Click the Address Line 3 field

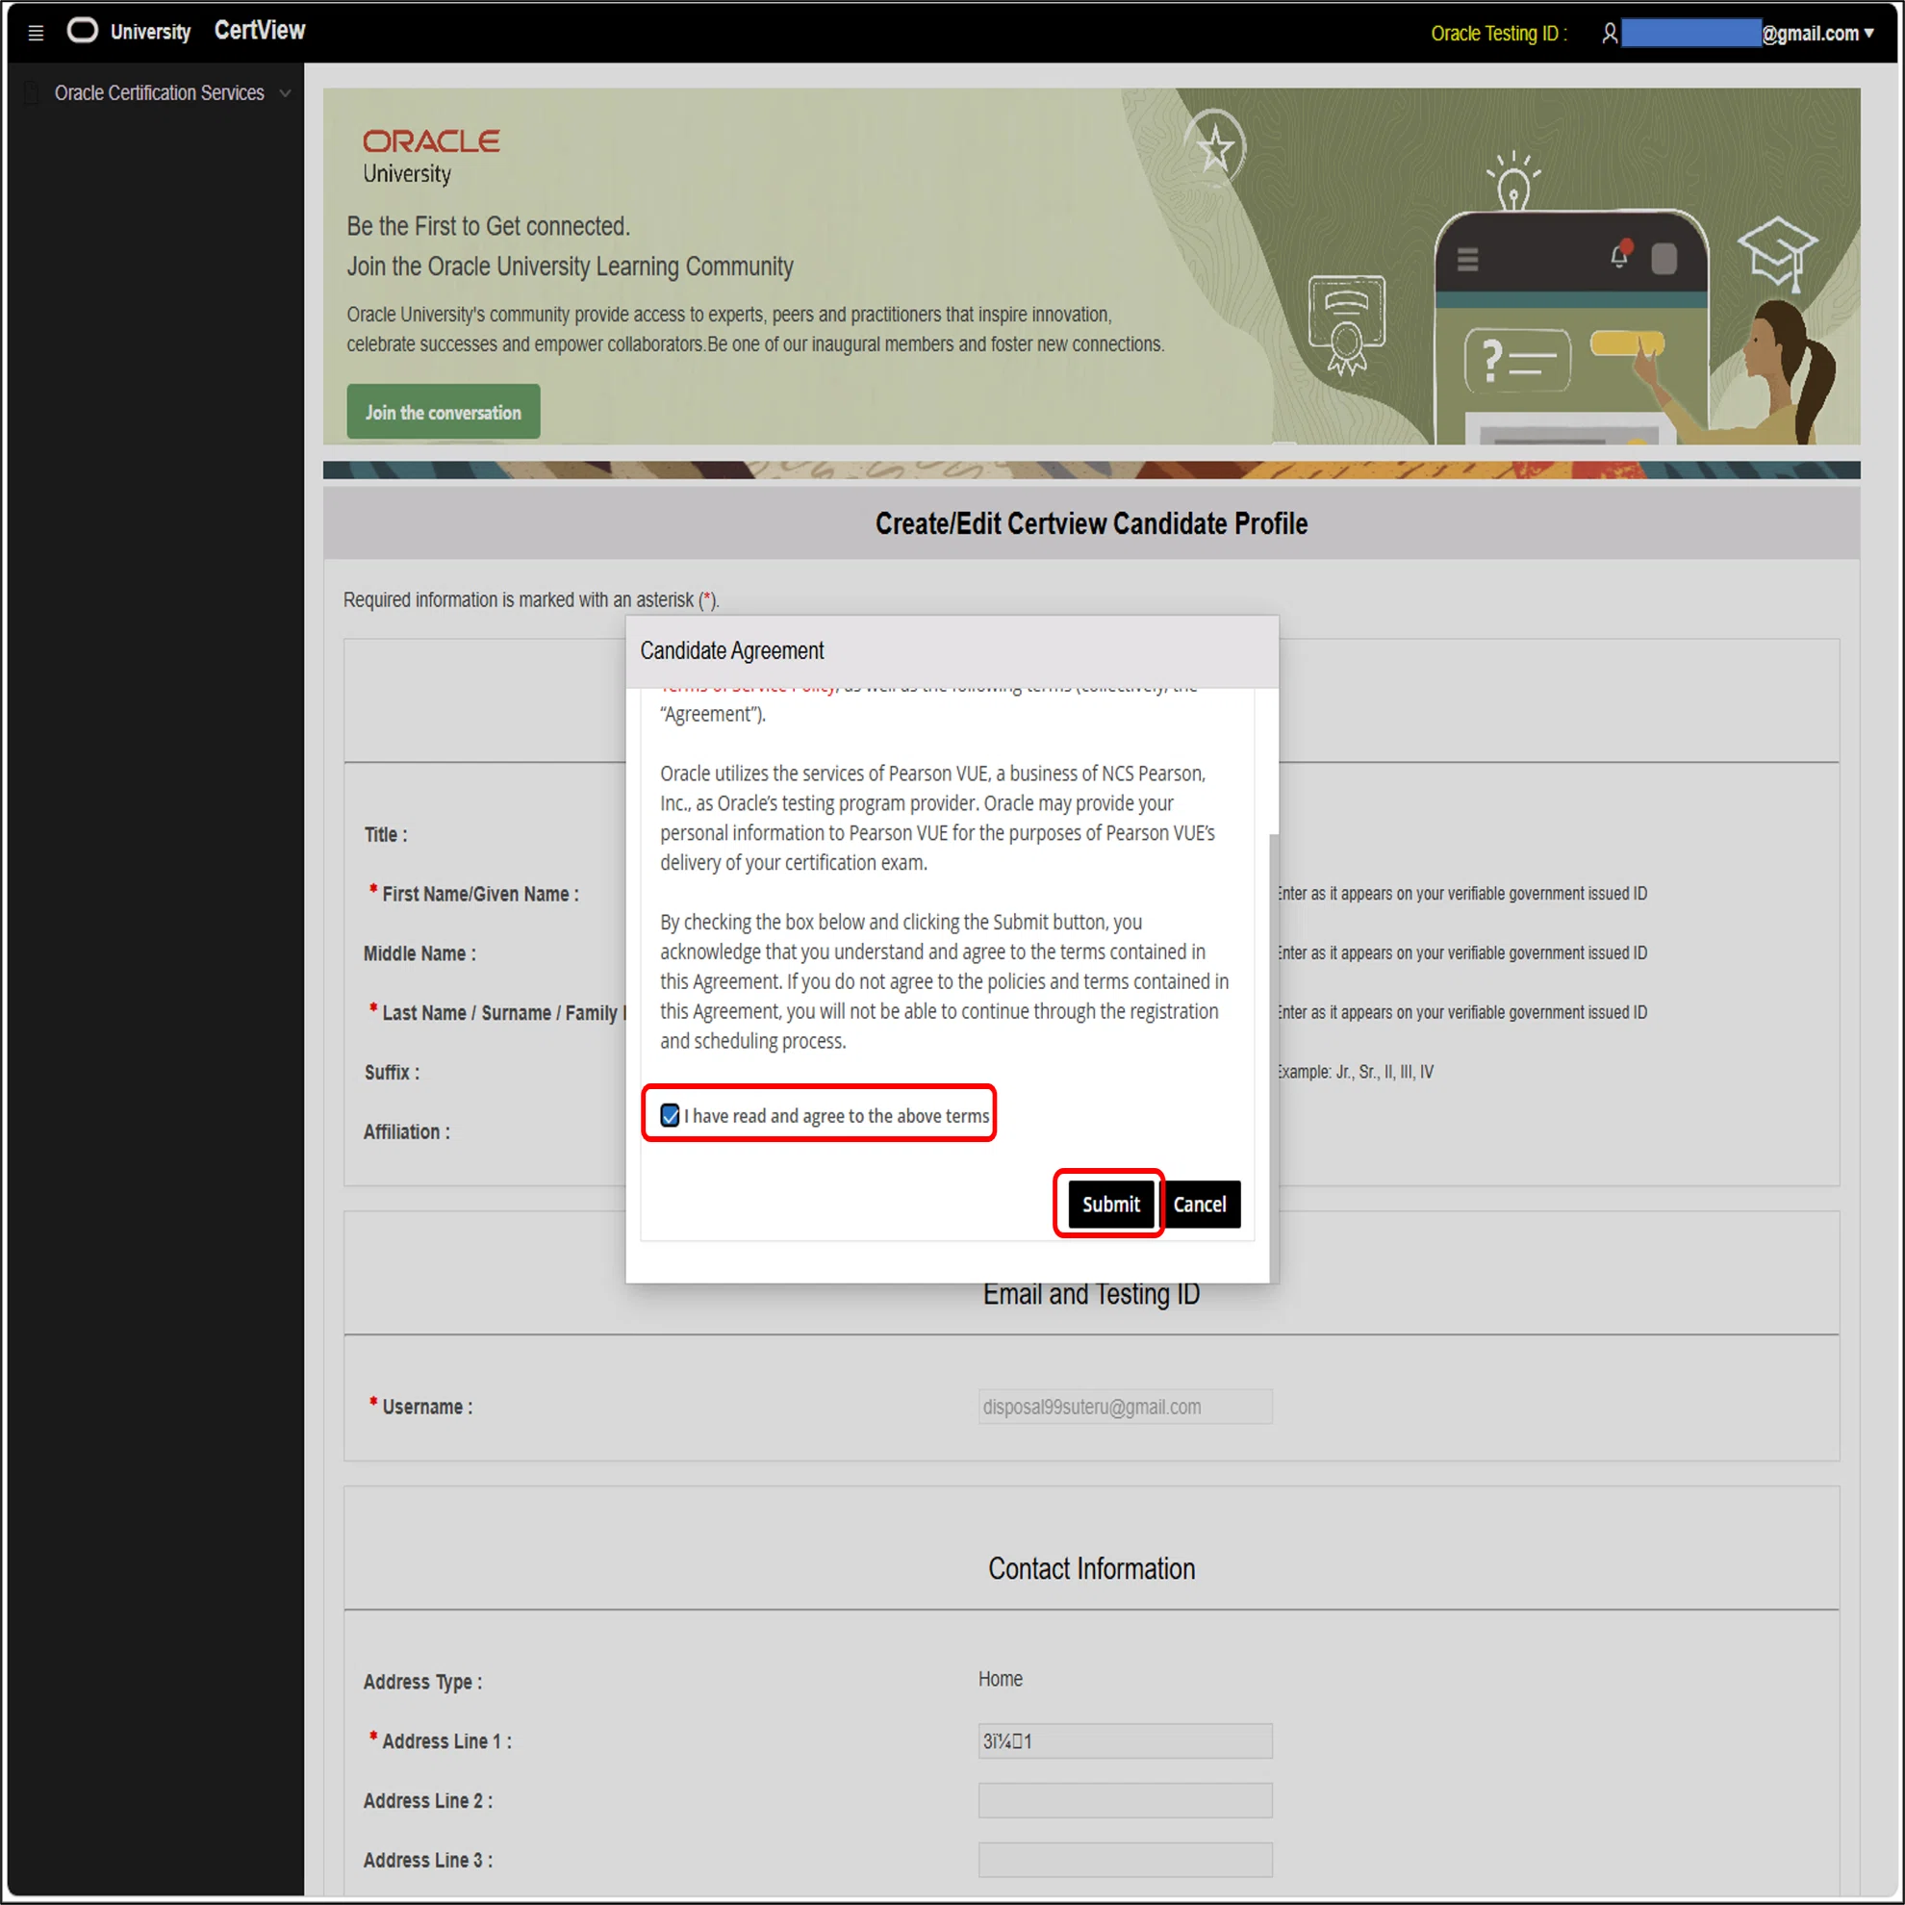[1125, 1859]
